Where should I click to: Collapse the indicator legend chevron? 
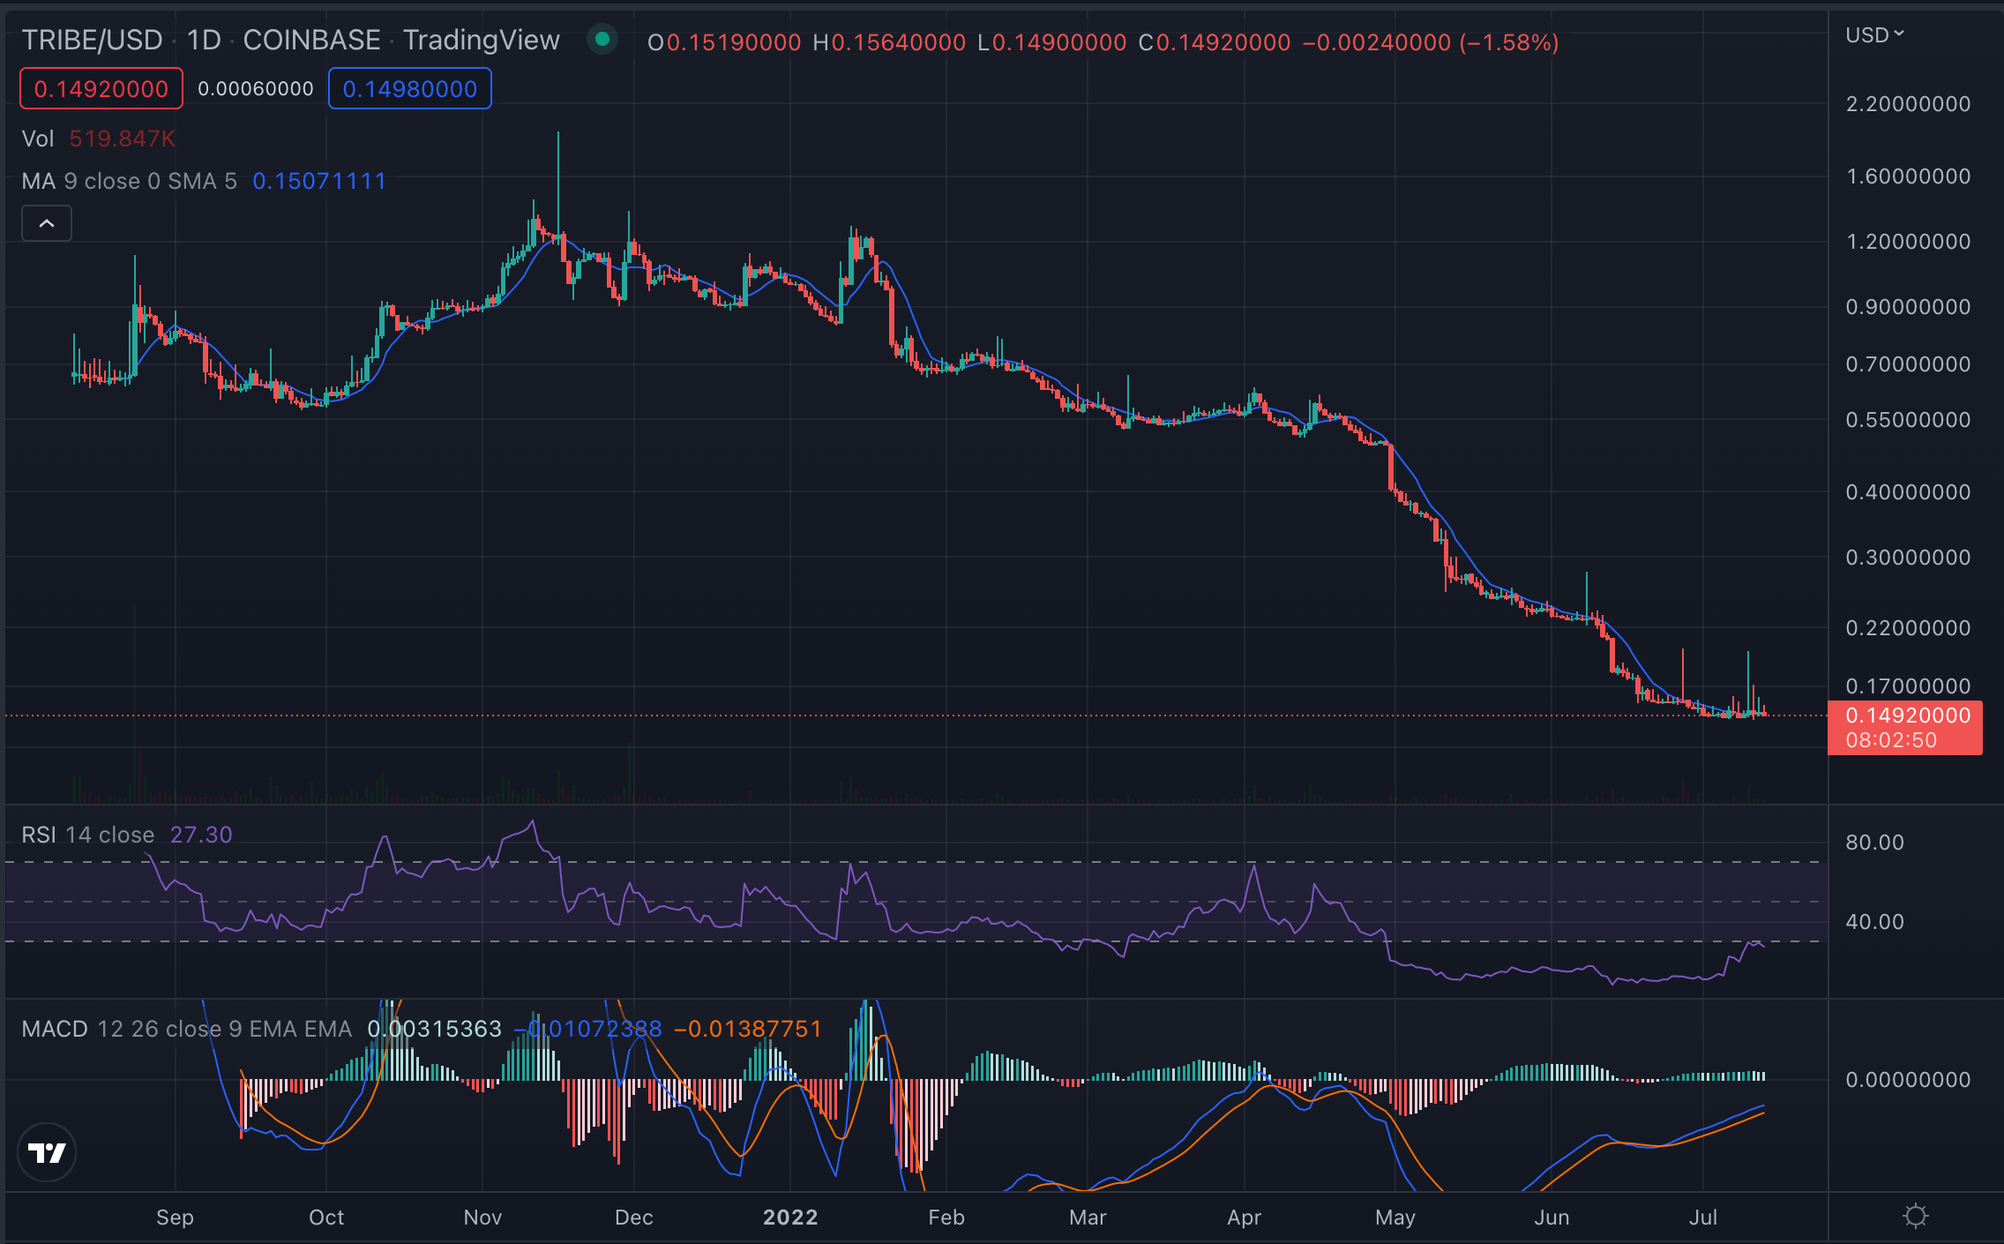[x=47, y=223]
